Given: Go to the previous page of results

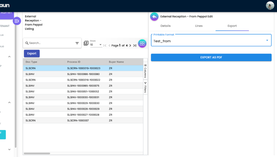Looking at the screenshot, I should point(109,46).
